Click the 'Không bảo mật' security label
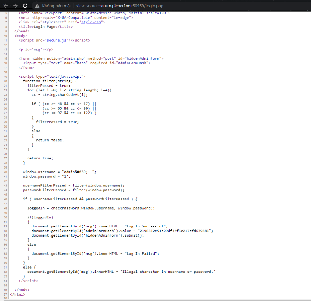Screen dimensions: 311x301 56,6
